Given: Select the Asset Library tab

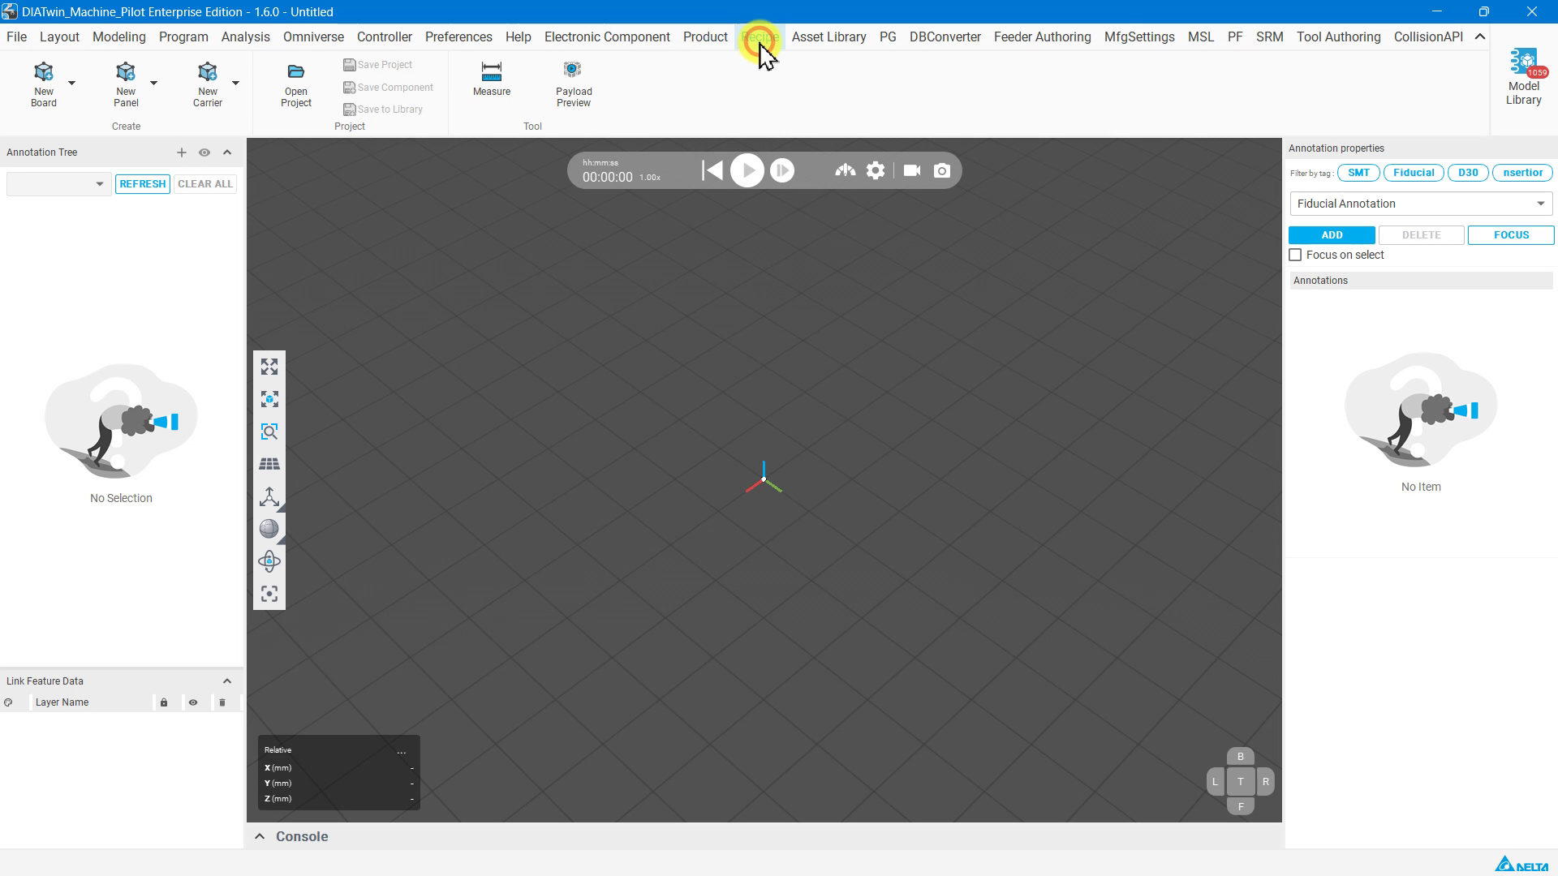Looking at the screenshot, I should [x=828, y=36].
